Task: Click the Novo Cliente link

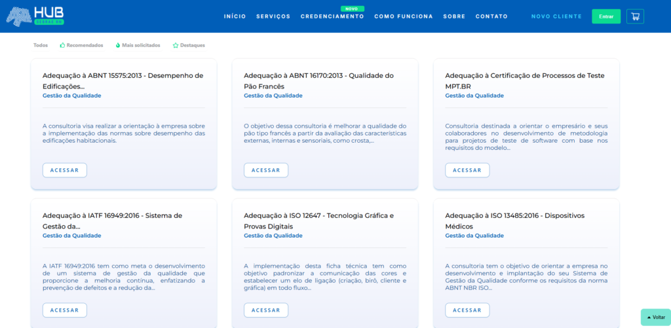Action: click(x=556, y=16)
